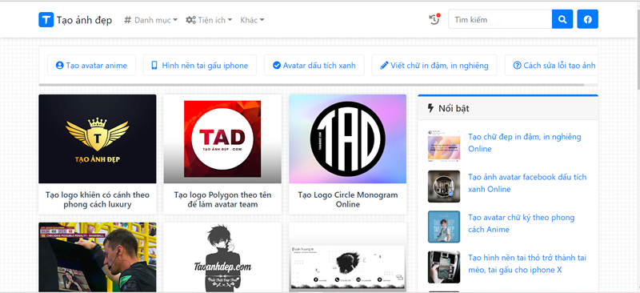Click the horizontal scrollbar under shortcut buttons
This screenshot has height=293, width=640.
coord(312,85)
